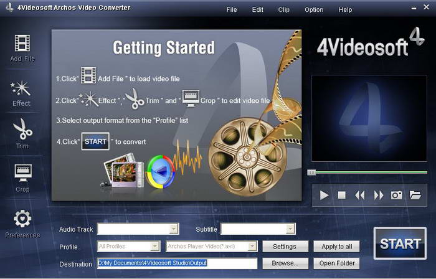
Task: Click the application logo in title bar
Action: pyautogui.click(x=9, y=7)
